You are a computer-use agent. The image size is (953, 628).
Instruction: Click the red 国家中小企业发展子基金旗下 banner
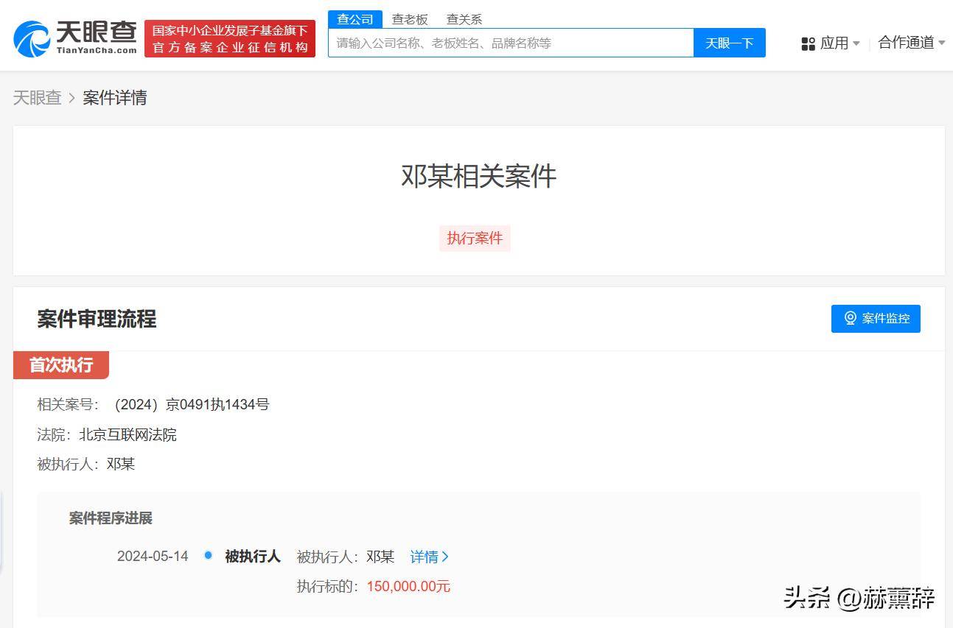(x=230, y=39)
